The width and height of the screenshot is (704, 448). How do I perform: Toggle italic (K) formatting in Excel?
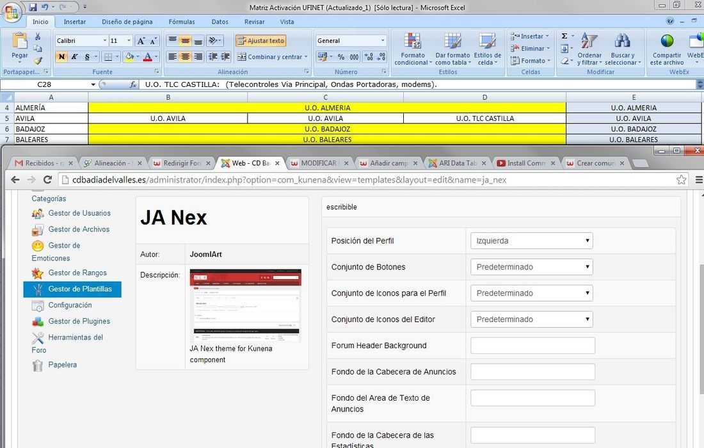click(74, 56)
